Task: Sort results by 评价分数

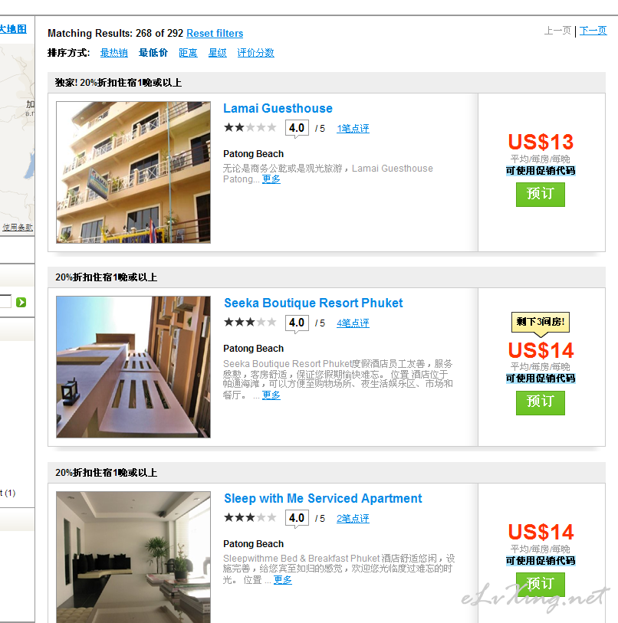Action: 255,53
